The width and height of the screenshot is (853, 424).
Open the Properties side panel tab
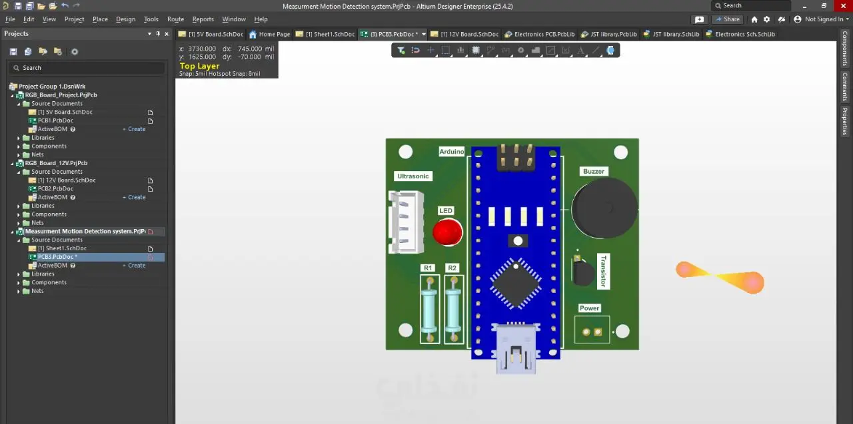pyautogui.click(x=844, y=121)
